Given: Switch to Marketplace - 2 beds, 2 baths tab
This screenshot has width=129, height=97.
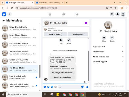Looking at the screenshot, I should (x=50, y=3).
